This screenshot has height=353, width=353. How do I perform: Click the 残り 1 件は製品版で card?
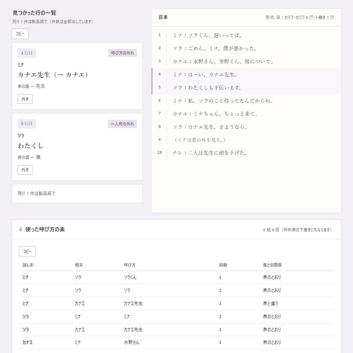[x=77, y=194]
